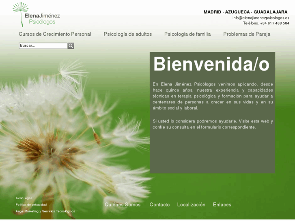Click the magnifying glass search icon
Image resolution: width=295 pixels, height=221 pixels.
(71, 46)
